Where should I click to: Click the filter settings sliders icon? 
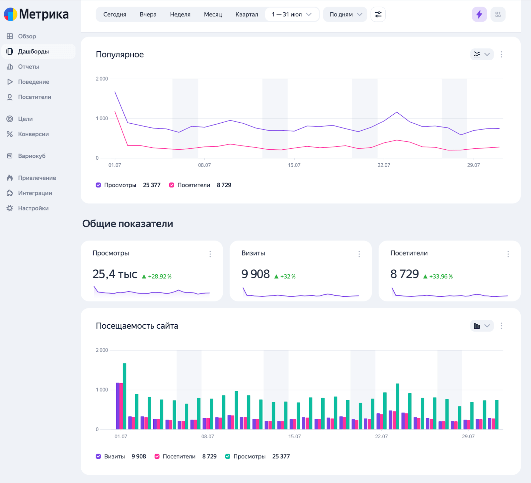pyautogui.click(x=378, y=15)
